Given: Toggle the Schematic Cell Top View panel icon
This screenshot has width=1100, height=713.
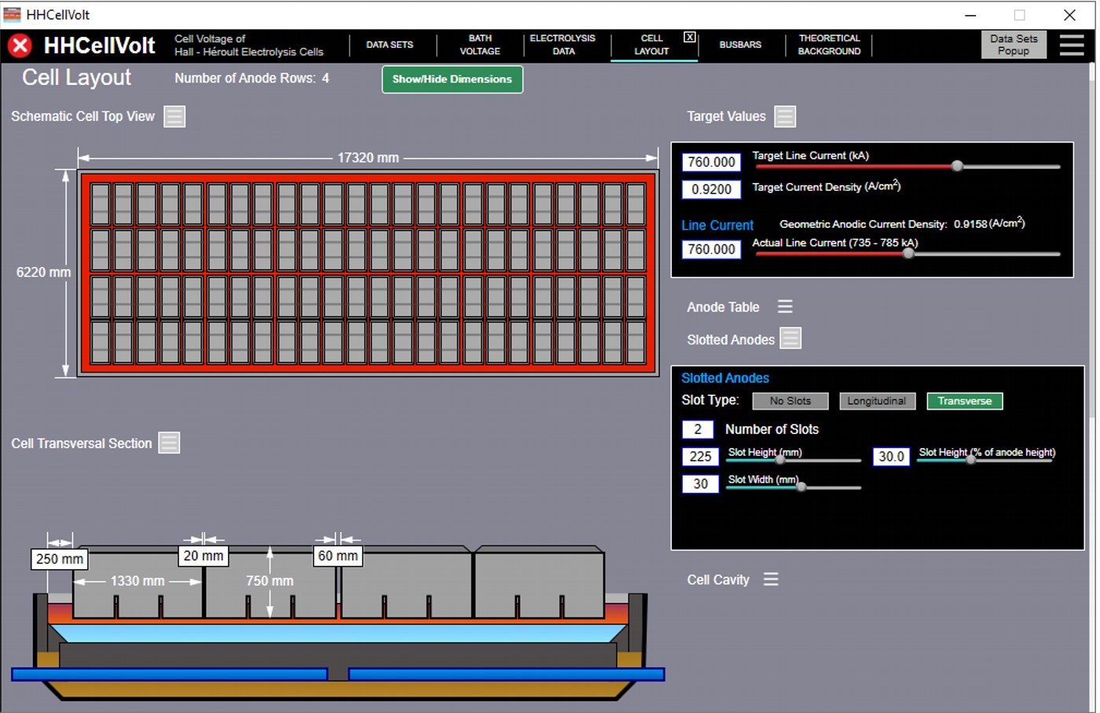Looking at the screenshot, I should 174,116.
